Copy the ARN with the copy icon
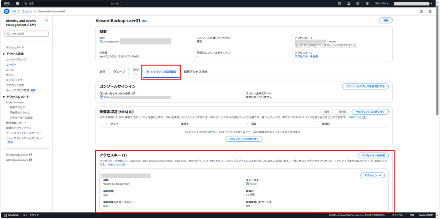 point(101,41)
